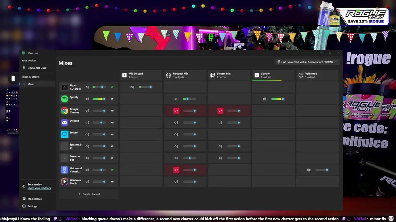Select the Personal Mix header

185,75
